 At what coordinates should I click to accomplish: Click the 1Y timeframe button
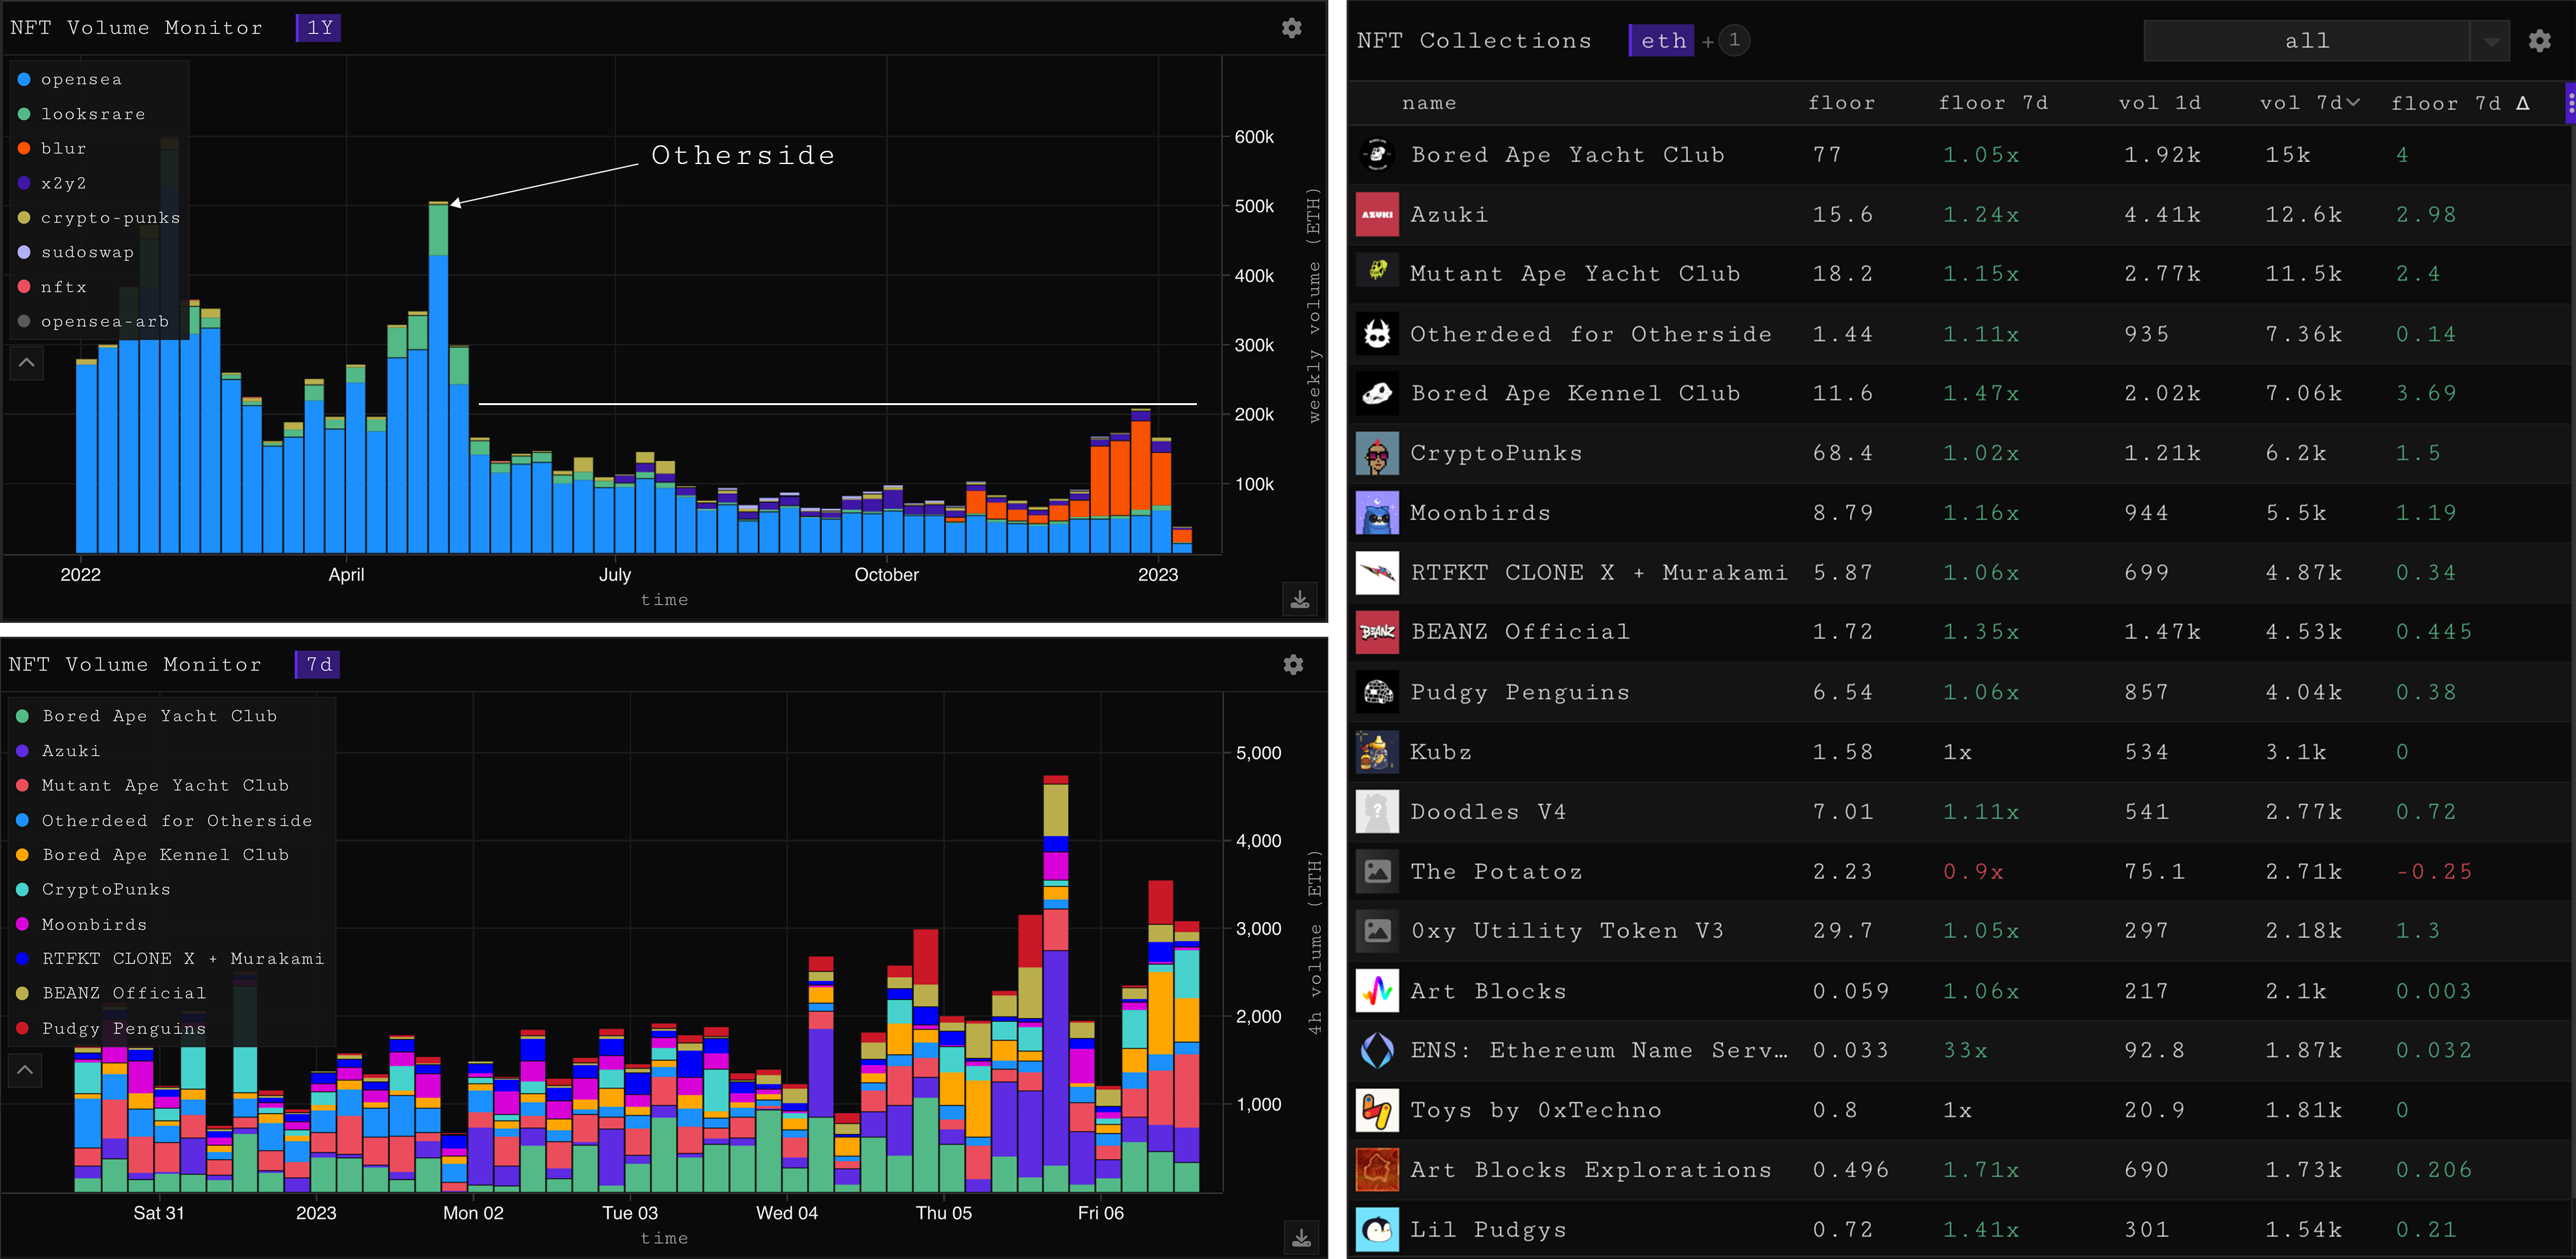(319, 28)
